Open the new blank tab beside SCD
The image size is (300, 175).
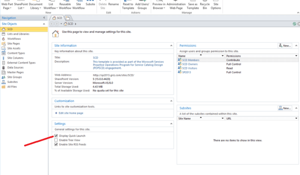coord(68,18)
